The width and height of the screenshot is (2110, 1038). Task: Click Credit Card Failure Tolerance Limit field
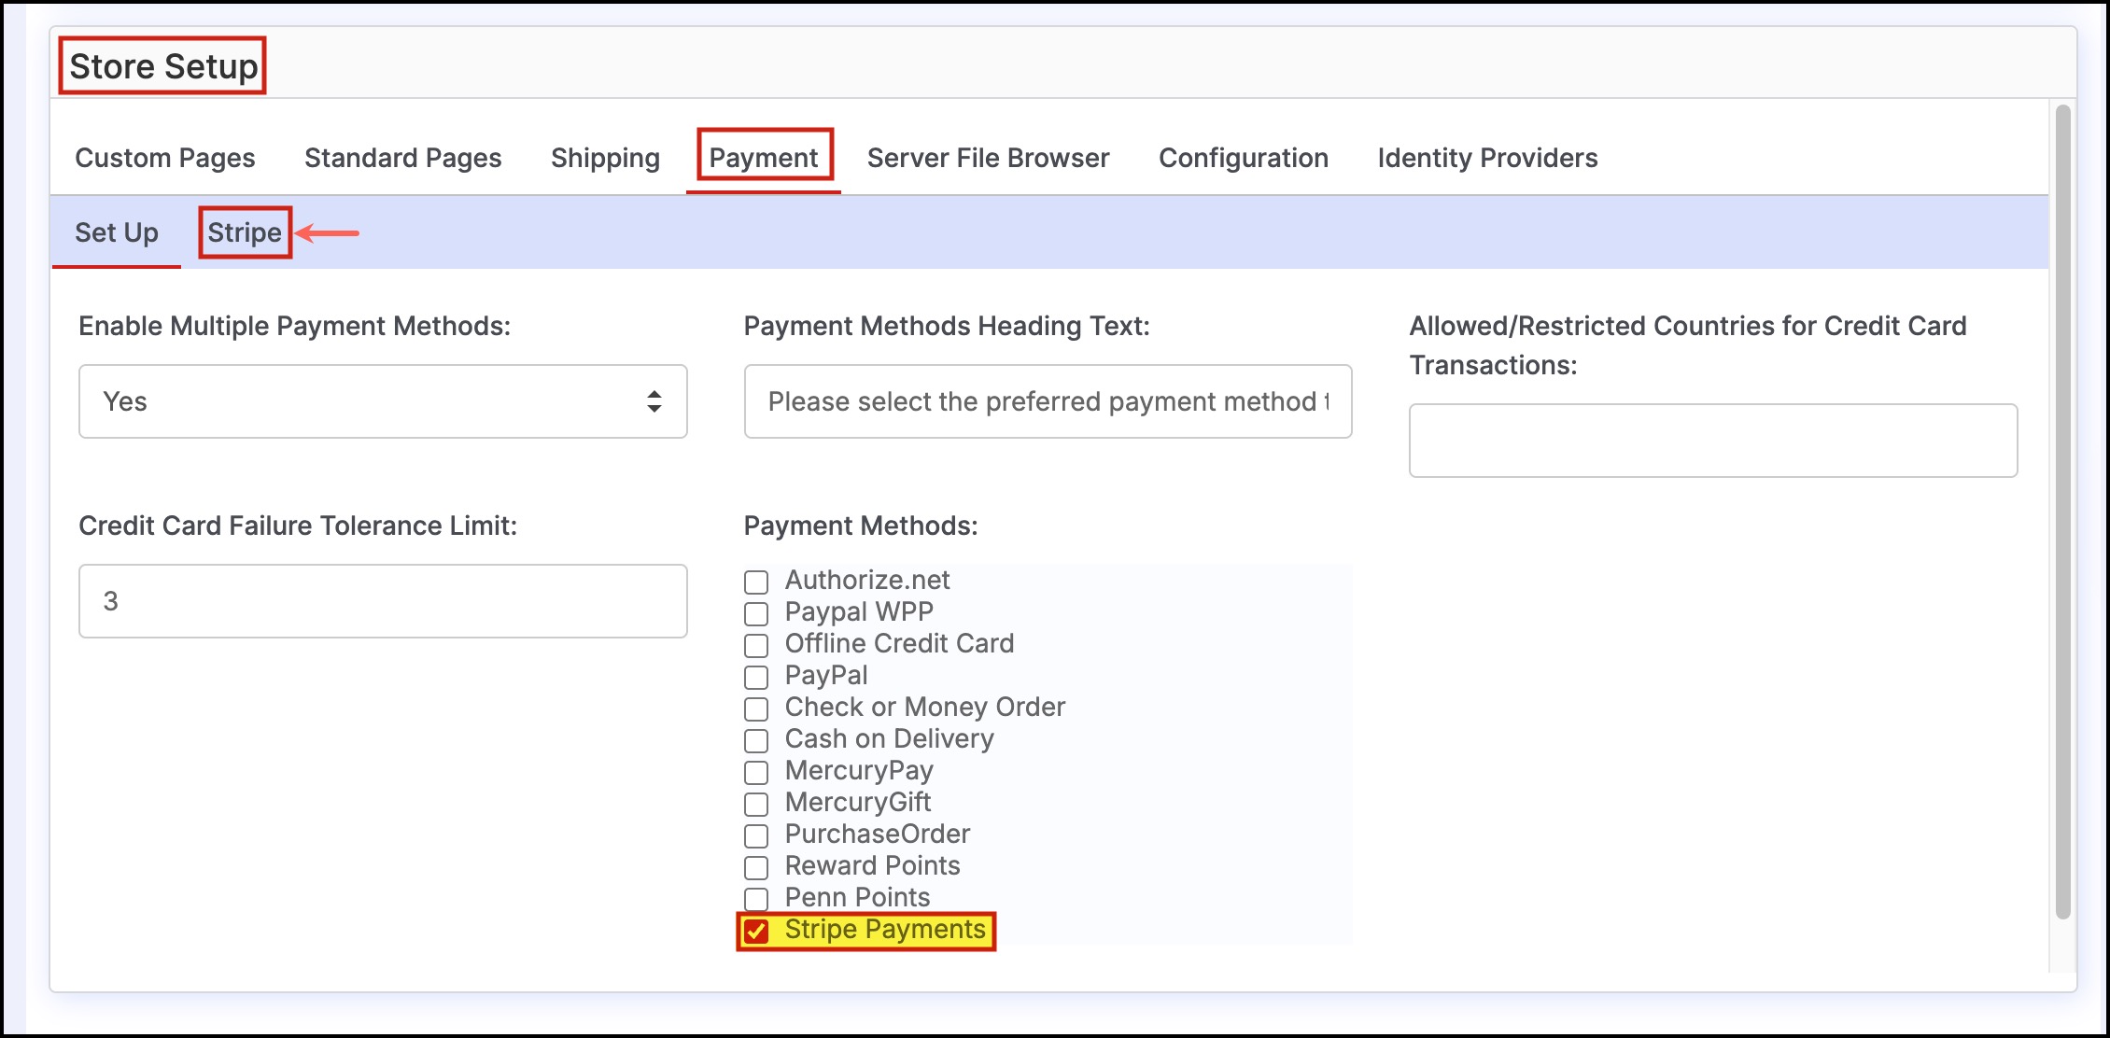coord(383,601)
